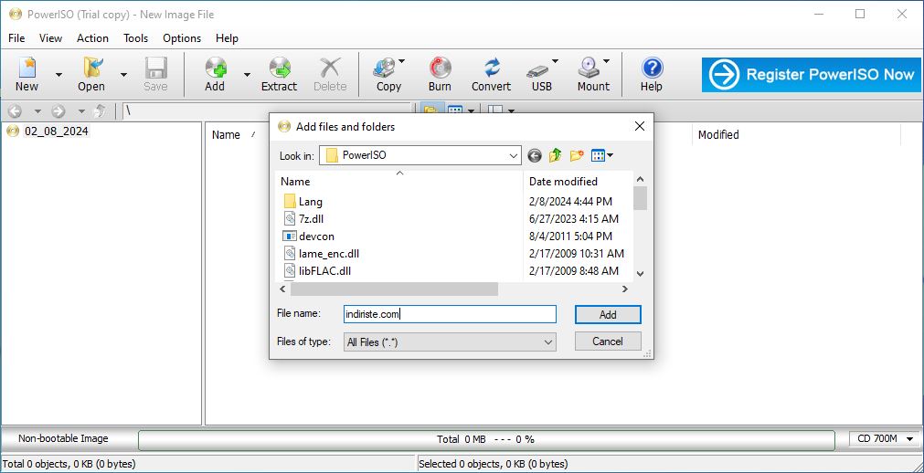
Task: Open the dropdown arrow beside New
Action: pyautogui.click(x=58, y=75)
